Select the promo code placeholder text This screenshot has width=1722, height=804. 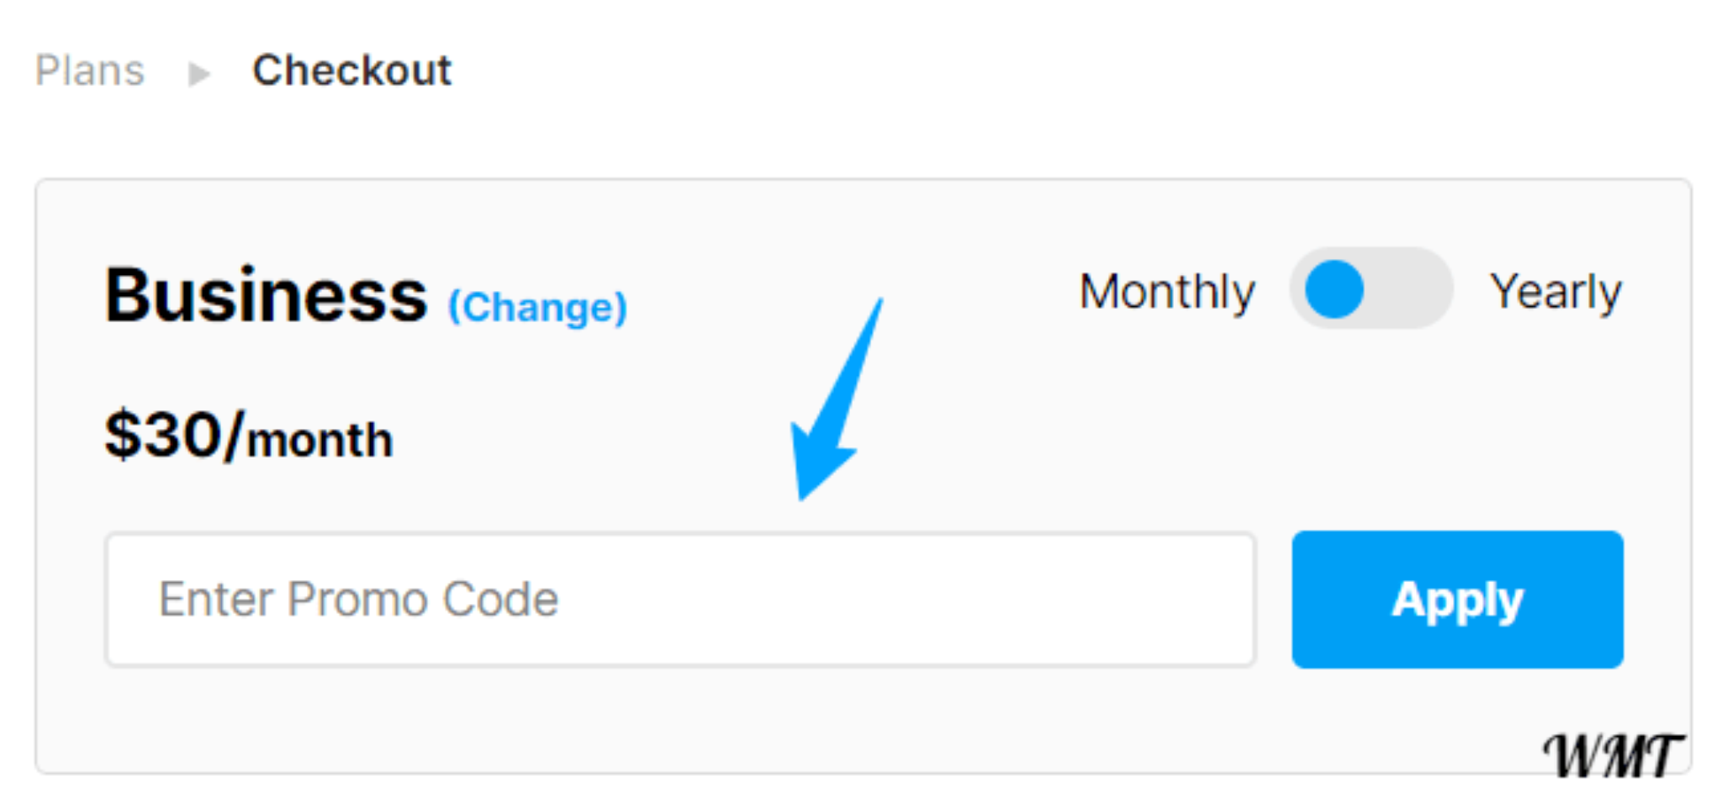[358, 599]
